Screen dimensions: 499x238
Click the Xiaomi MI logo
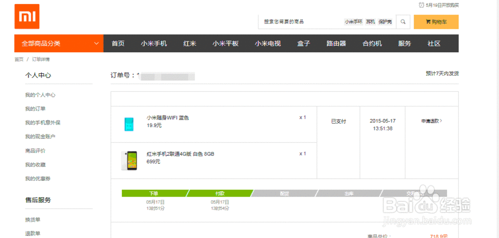(27, 16)
